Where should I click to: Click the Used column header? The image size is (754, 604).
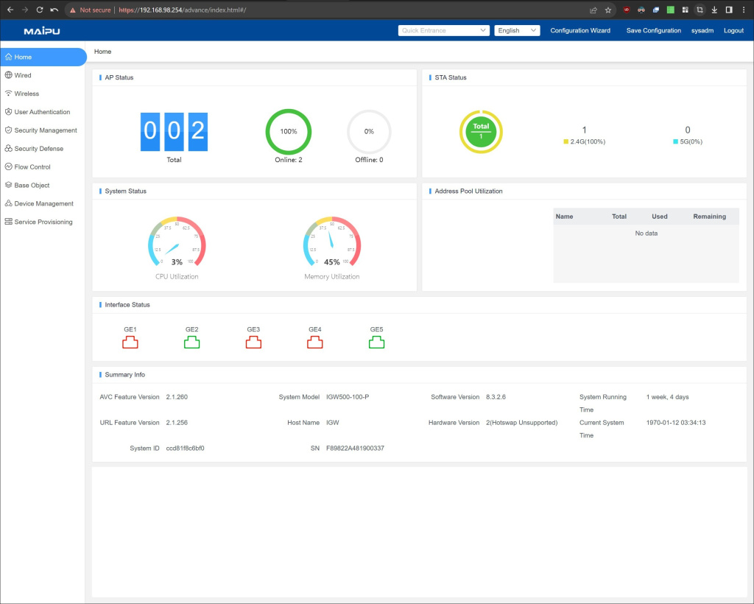pyautogui.click(x=659, y=217)
